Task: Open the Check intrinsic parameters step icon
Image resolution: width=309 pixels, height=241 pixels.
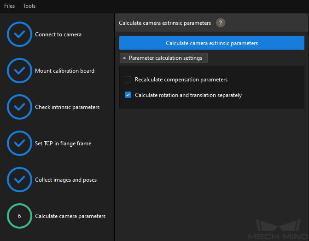Action: tap(19, 107)
